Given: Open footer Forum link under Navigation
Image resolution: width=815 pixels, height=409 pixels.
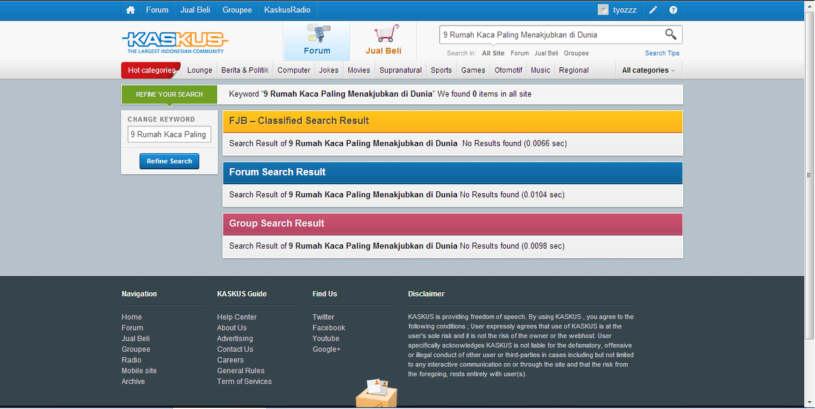Looking at the screenshot, I should click(132, 328).
